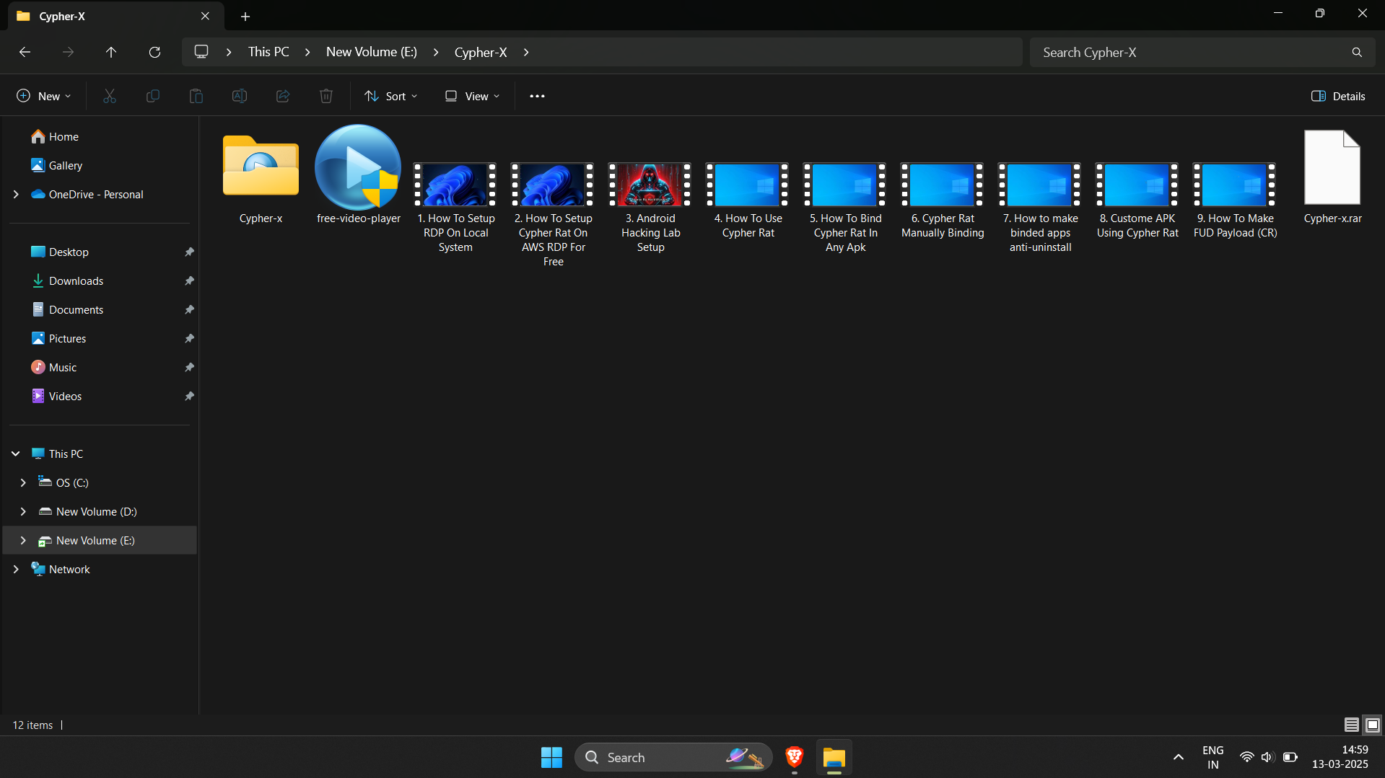Image resolution: width=1385 pixels, height=778 pixels.
Task: Expand New Volume (E:) node
Action: click(x=23, y=540)
